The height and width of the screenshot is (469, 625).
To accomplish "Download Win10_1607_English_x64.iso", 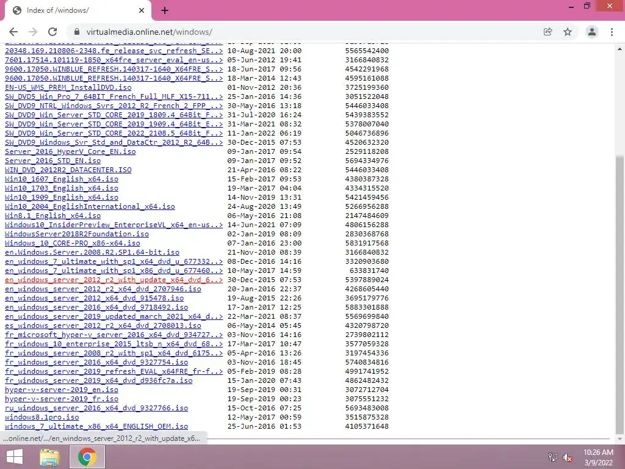I will tap(62, 179).
